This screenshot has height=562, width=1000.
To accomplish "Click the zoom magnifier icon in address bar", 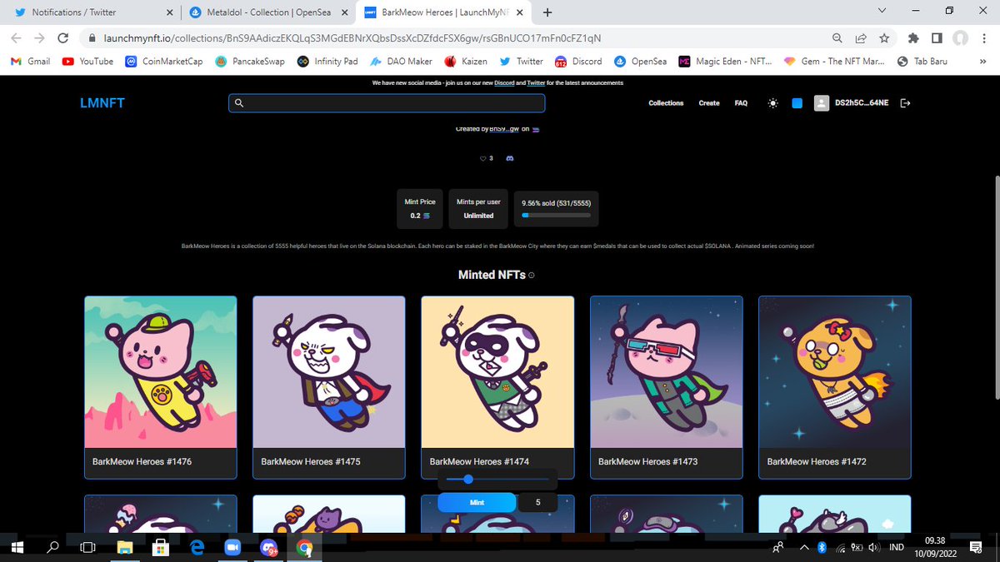I will click(837, 38).
